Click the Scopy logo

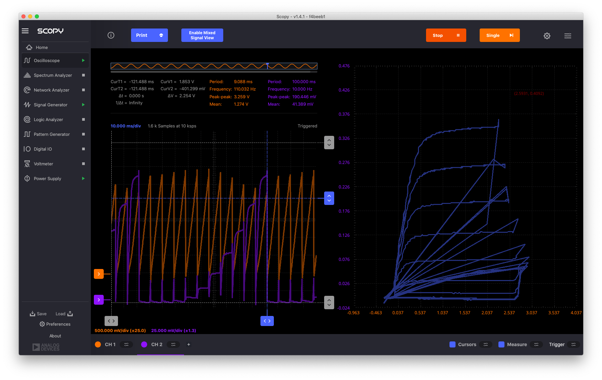50,31
